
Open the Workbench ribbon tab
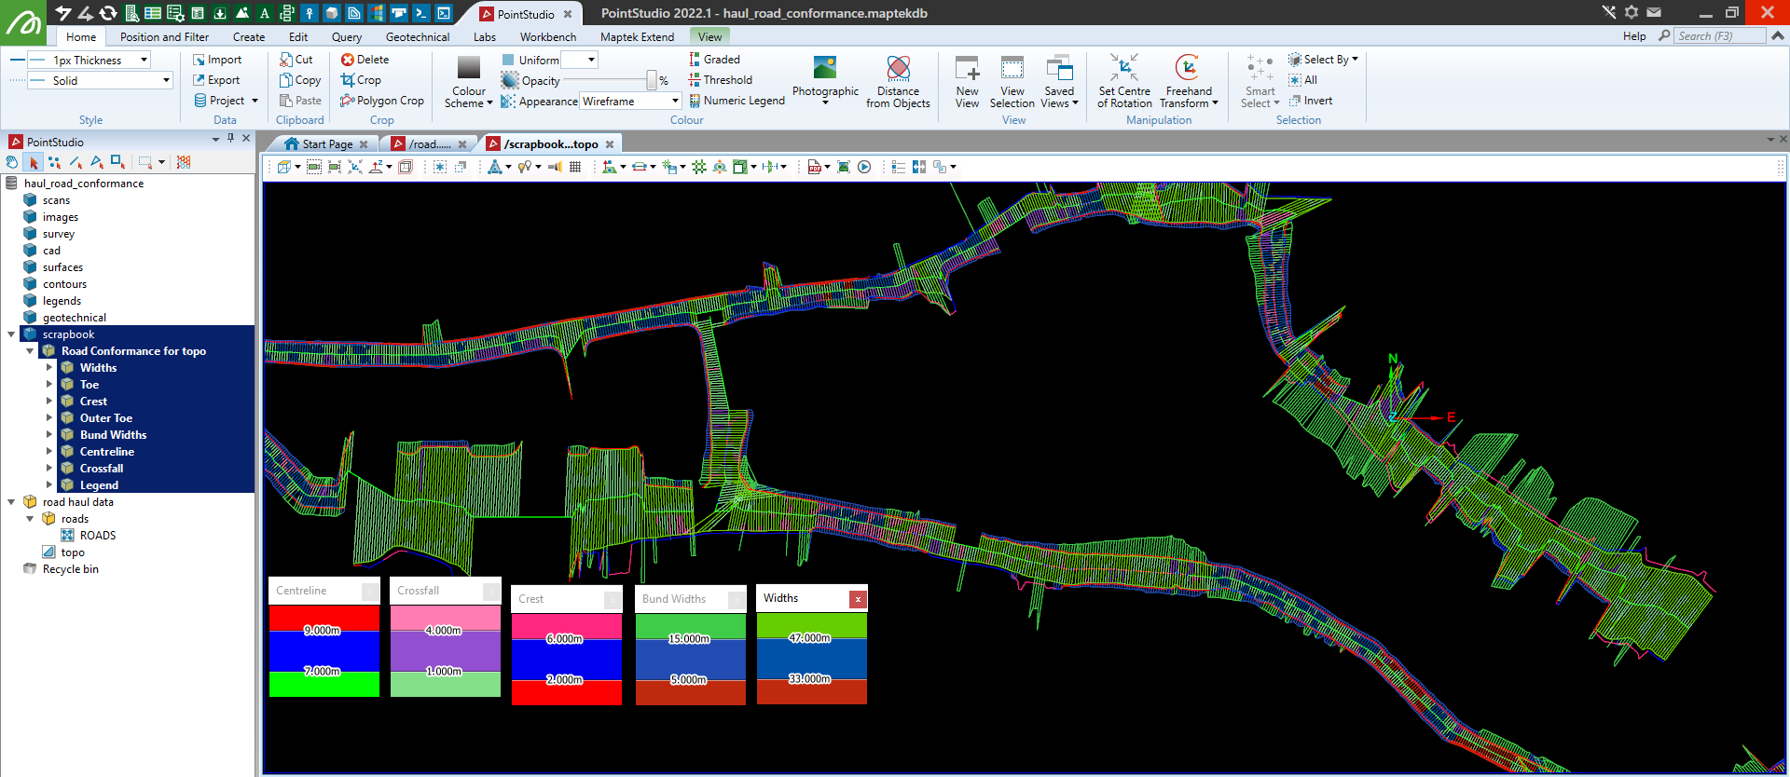click(548, 37)
